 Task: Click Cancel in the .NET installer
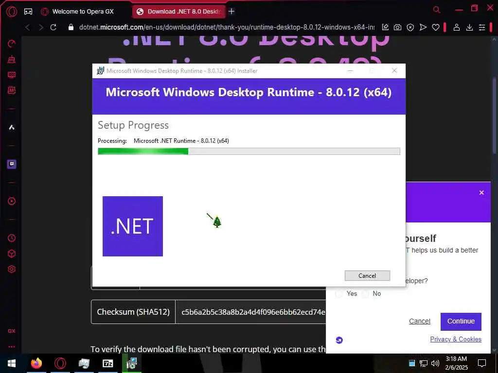click(x=368, y=276)
